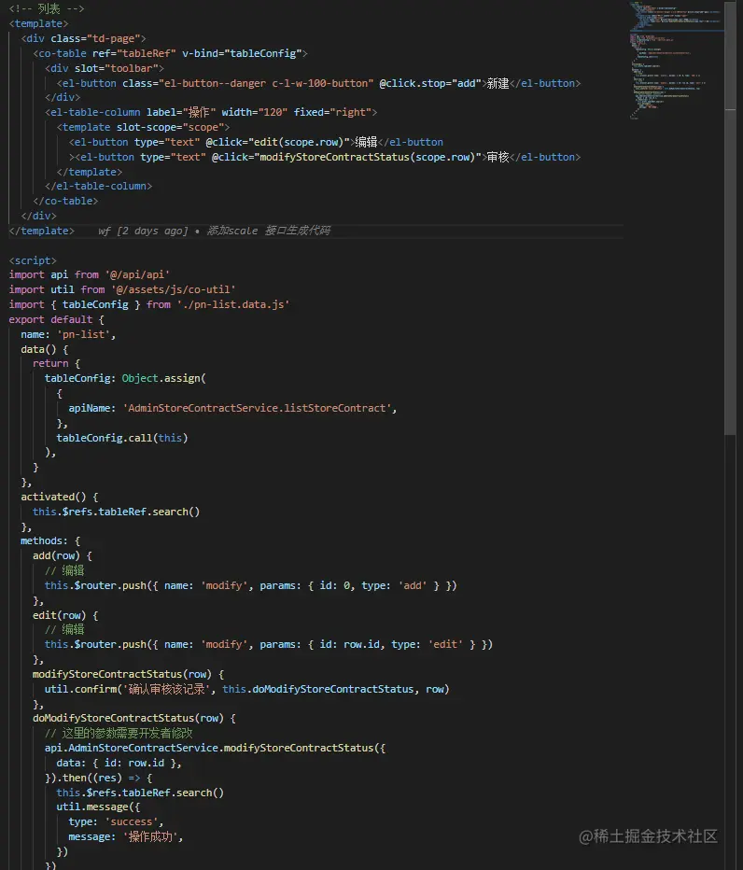Click the '<!-- 列表 -->' comment line
This screenshot has height=870, width=743.
click(x=47, y=9)
